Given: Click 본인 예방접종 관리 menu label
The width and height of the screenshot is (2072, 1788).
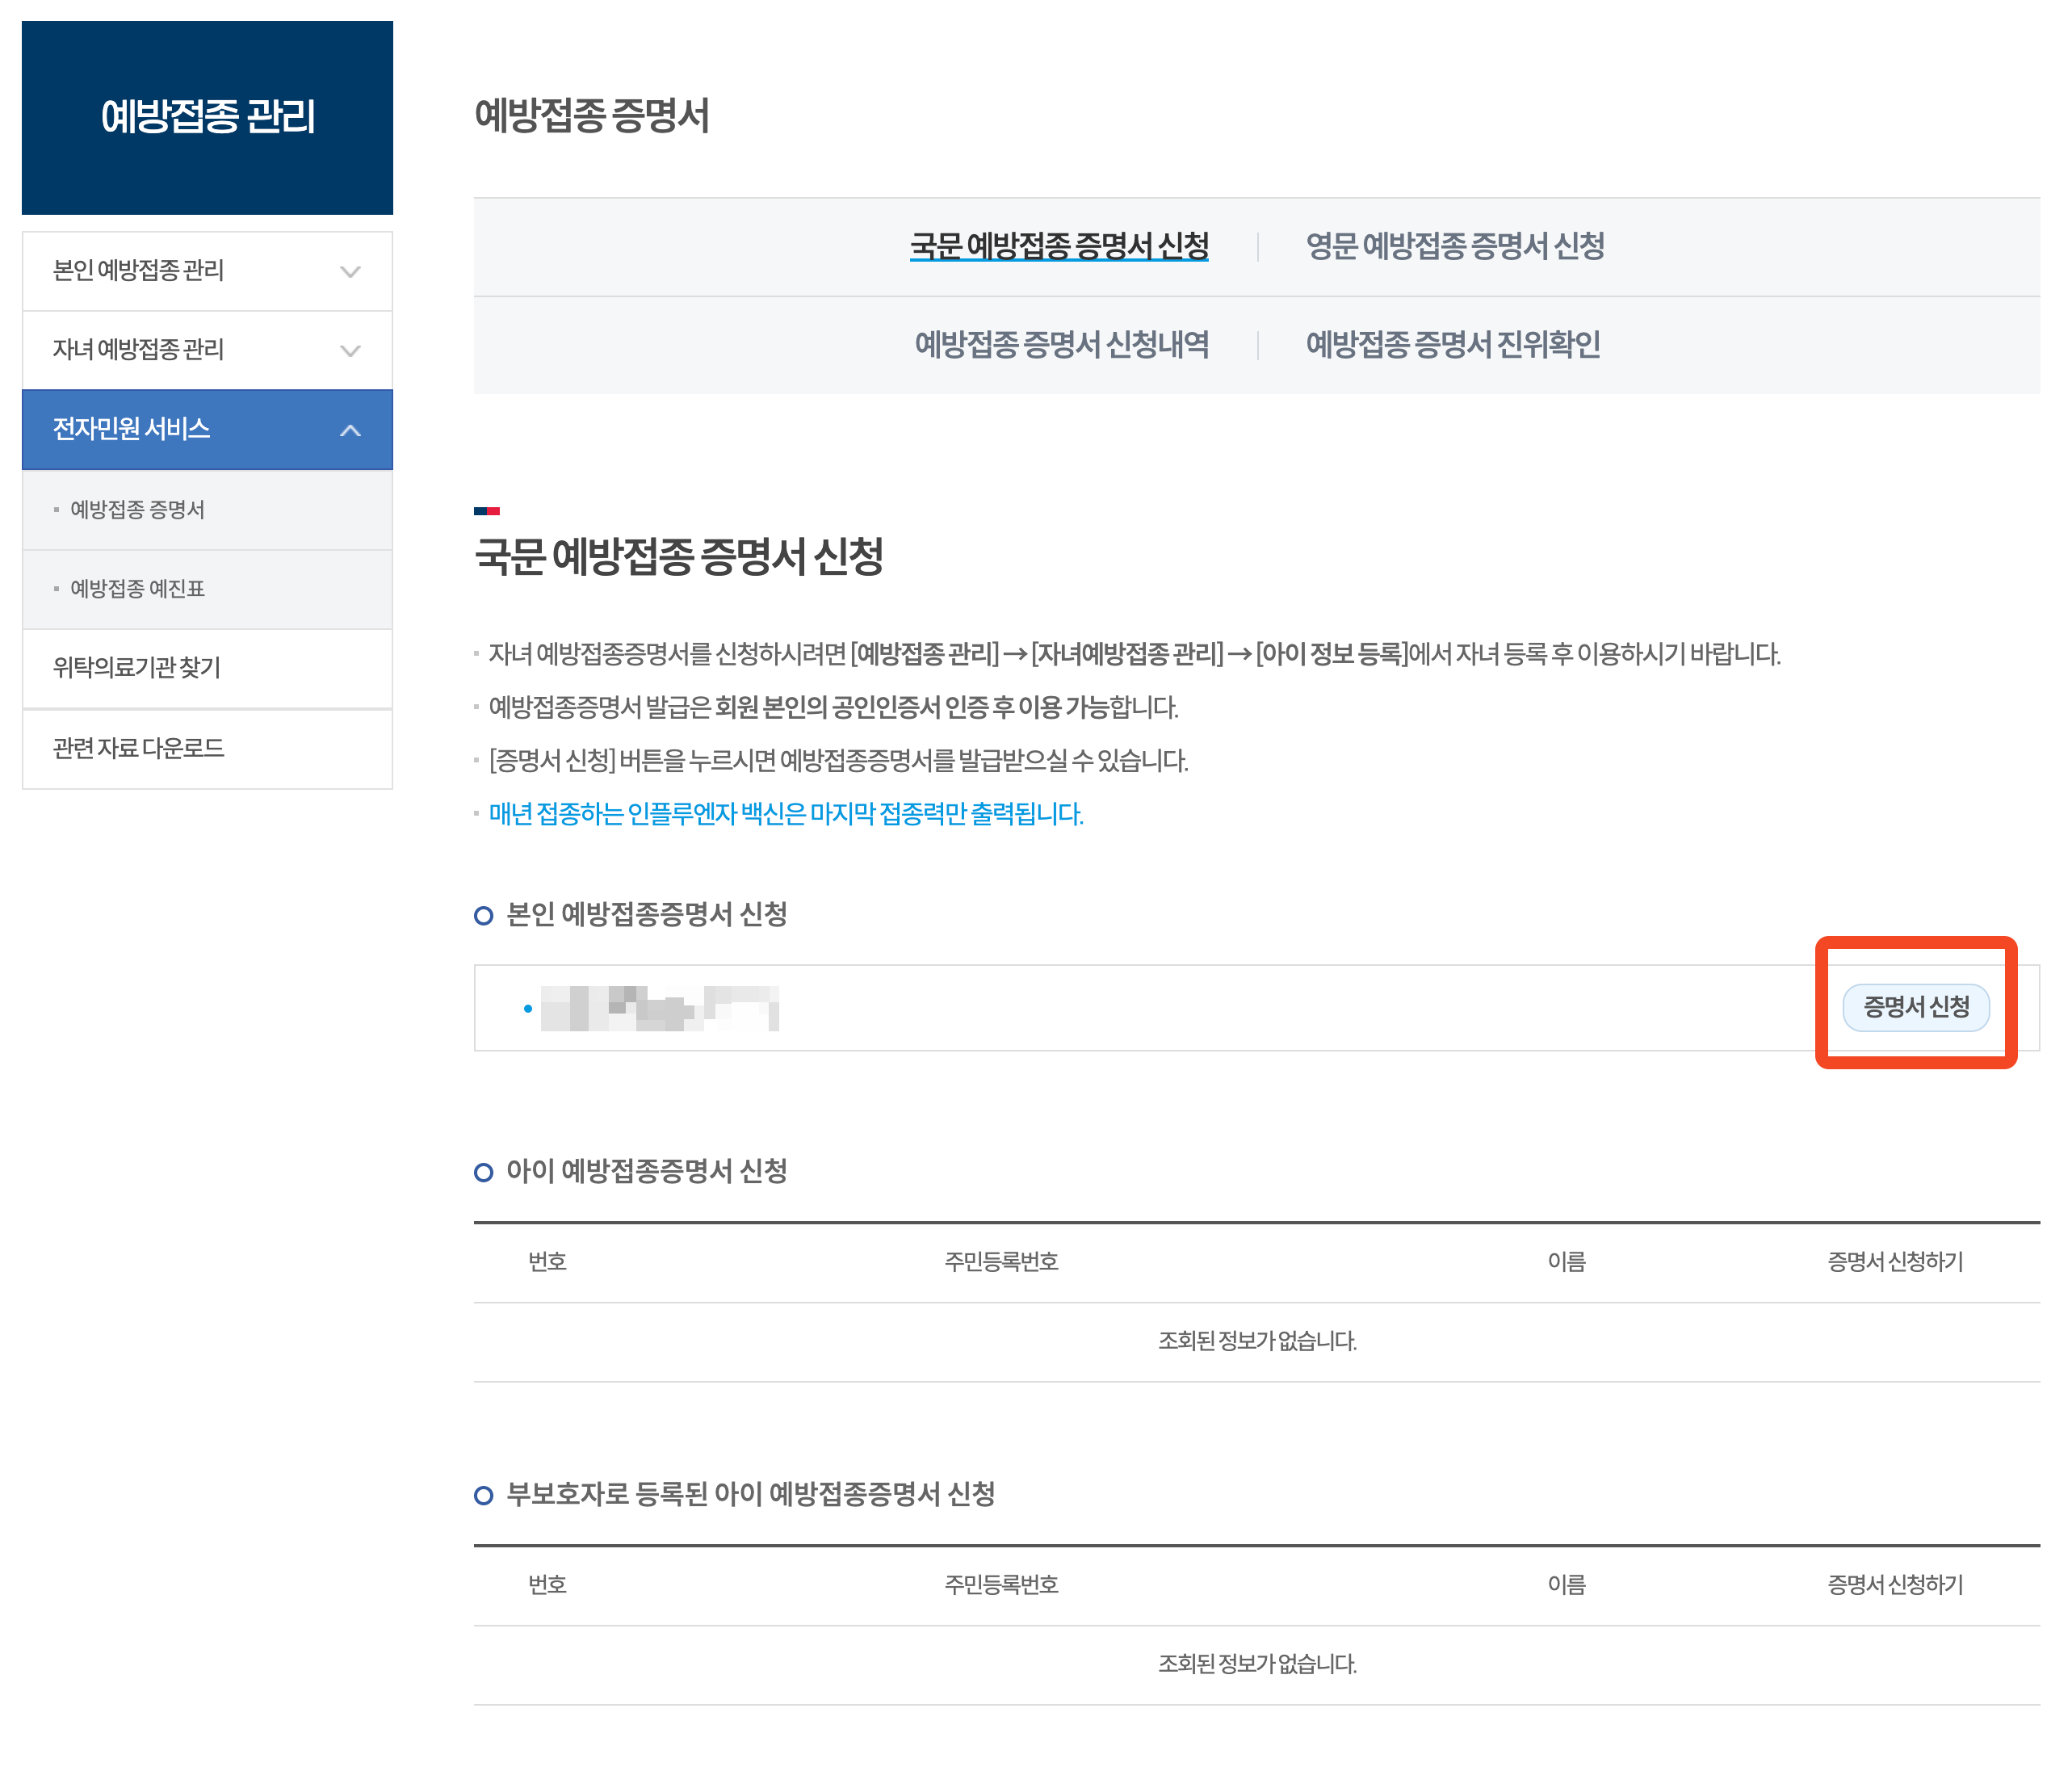Looking at the screenshot, I should pos(138,271).
